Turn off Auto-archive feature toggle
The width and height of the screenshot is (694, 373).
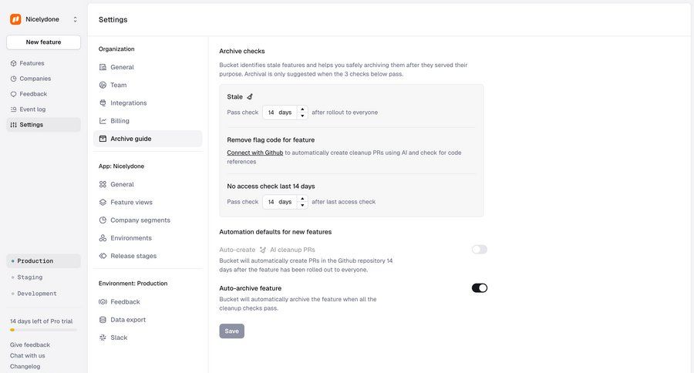pyautogui.click(x=479, y=288)
